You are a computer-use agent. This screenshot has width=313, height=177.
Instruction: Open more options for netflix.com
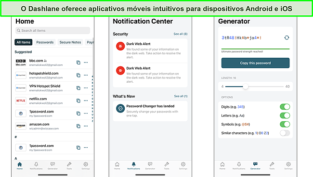[86, 101]
